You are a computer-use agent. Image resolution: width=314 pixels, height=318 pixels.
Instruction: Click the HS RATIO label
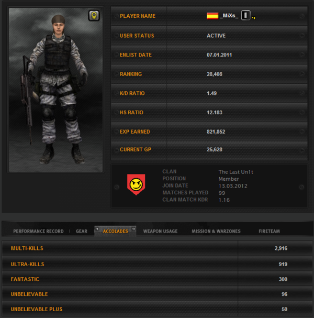(x=131, y=112)
